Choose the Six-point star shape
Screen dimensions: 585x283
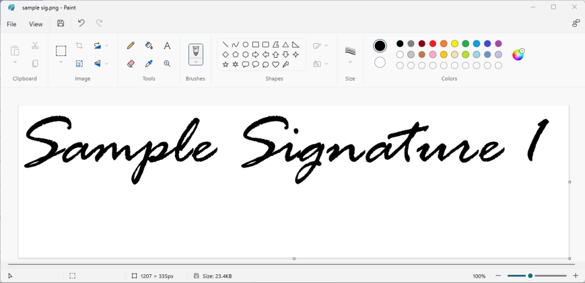coord(235,64)
